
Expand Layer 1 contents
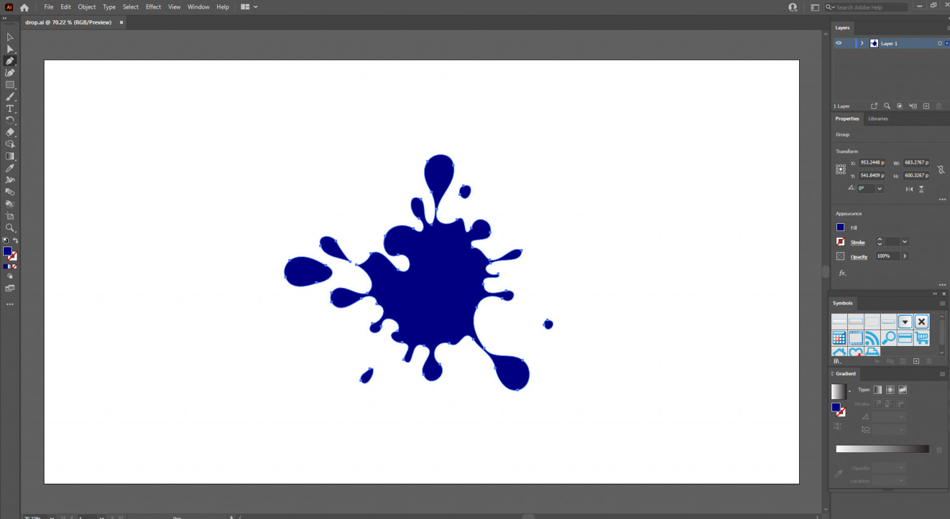pyautogui.click(x=862, y=43)
